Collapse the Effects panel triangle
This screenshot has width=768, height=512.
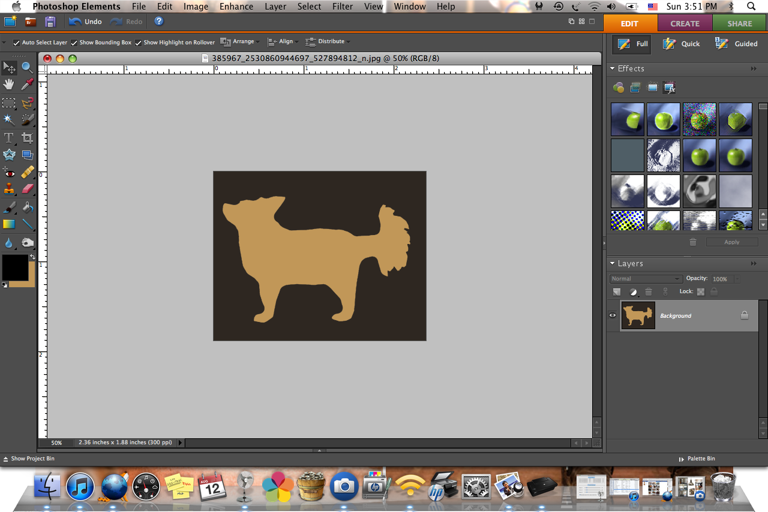point(613,69)
